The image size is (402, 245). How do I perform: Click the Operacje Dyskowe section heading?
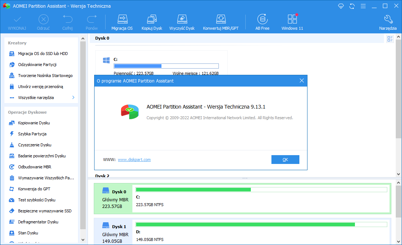click(27, 112)
